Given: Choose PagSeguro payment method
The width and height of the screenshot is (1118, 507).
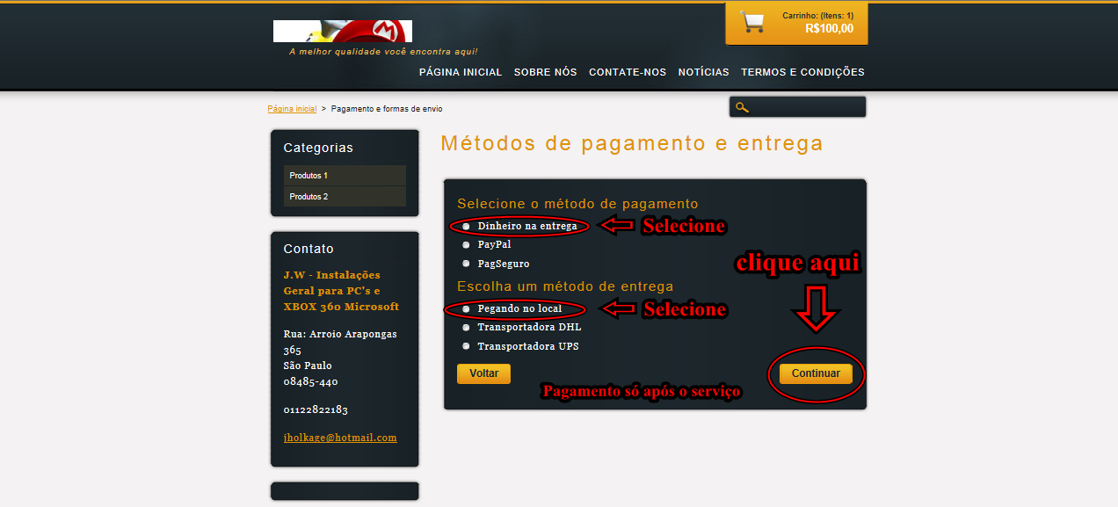Looking at the screenshot, I should [x=466, y=264].
